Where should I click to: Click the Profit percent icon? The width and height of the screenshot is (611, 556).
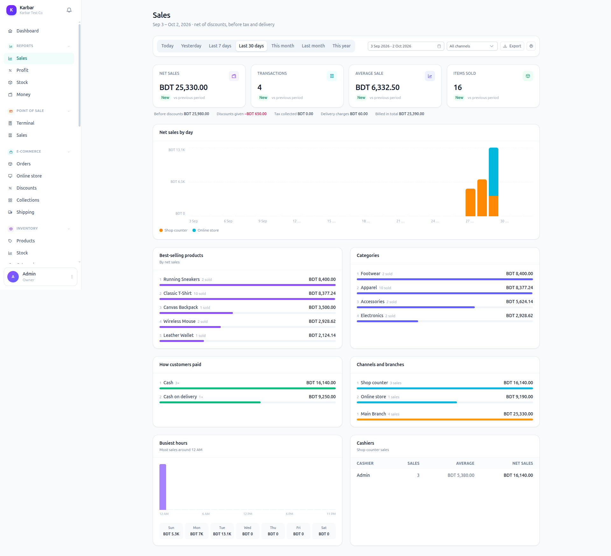coord(10,70)
